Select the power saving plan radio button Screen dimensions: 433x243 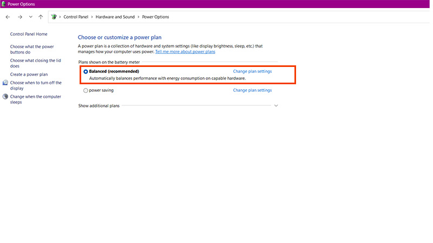pos(86,91)
